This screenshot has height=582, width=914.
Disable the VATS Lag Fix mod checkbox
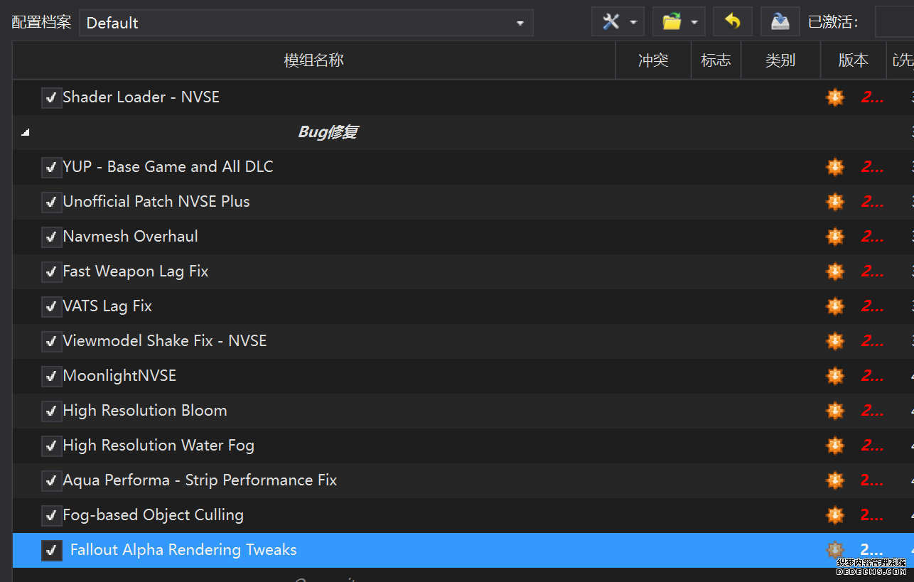click(x=51, y=307)
